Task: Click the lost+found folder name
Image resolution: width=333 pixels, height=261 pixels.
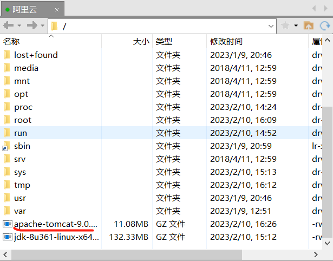Action: [x=36, y=55]
